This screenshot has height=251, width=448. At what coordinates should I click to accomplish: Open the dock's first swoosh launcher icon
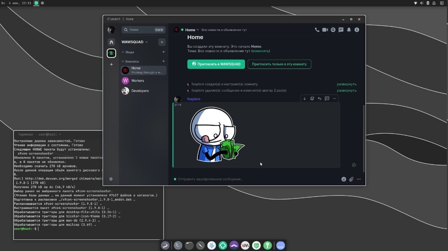point(165,245)
